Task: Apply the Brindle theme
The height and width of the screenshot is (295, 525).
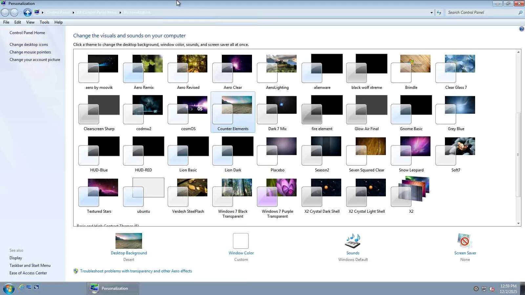Action: coord(411,71)
